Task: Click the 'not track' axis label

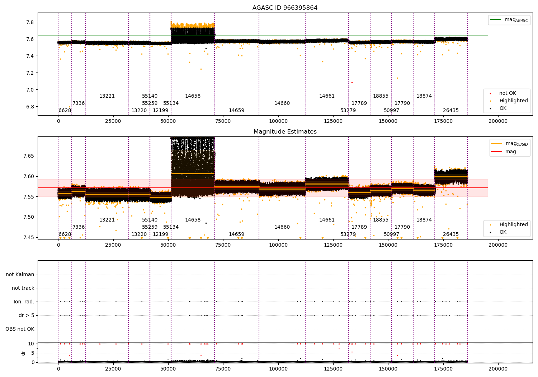Action: click(x=23, y=288)
